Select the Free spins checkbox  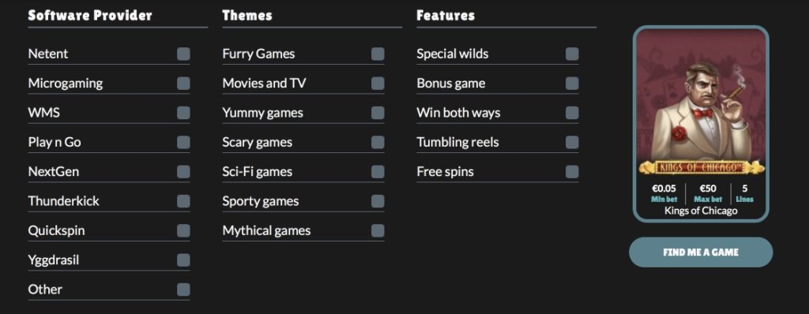click(572, 172)
